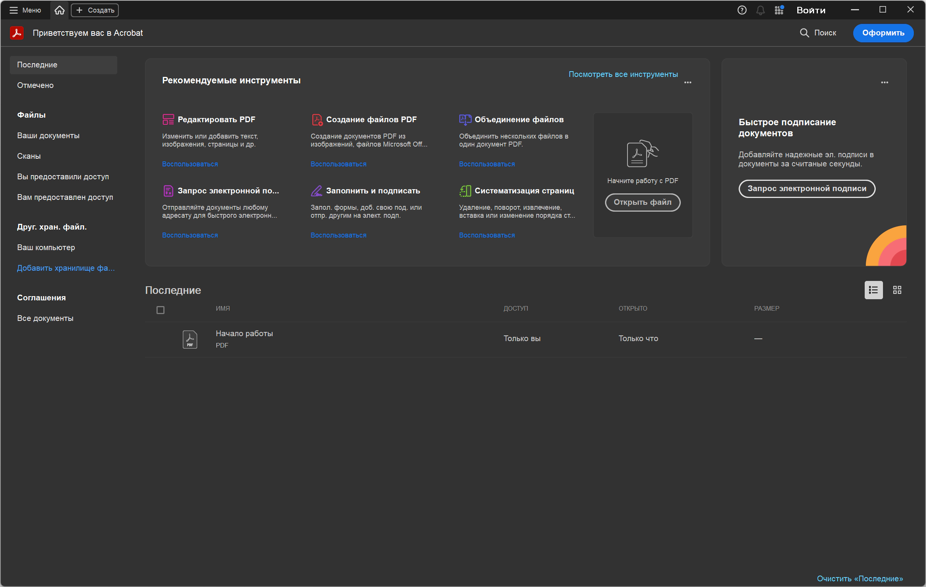Image resolution: width=926 pixels, height=587 pixels.
Task: Click the Create PDF files icon
Action: pos(316,120)
